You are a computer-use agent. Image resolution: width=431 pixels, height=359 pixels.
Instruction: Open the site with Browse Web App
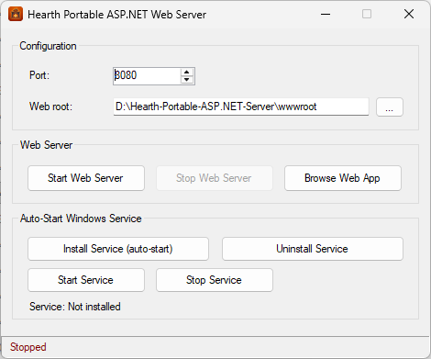tap(343, 178)
